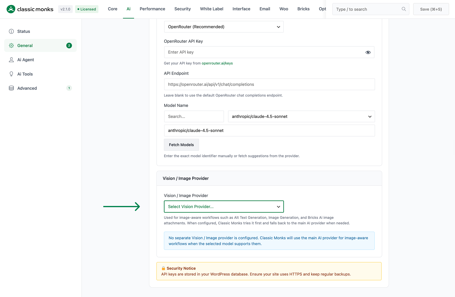The image size is (455, 297).
Task: Open the Email tab
Action: click(x=265, y=9)
